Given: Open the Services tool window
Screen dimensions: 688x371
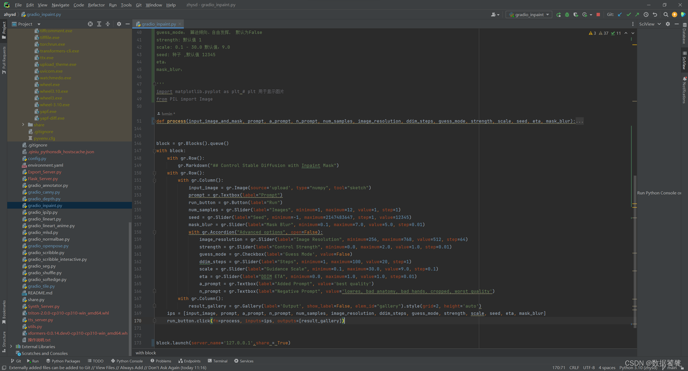Looking at the screenshot, I should pyautogui.click(x=244, y=361).
